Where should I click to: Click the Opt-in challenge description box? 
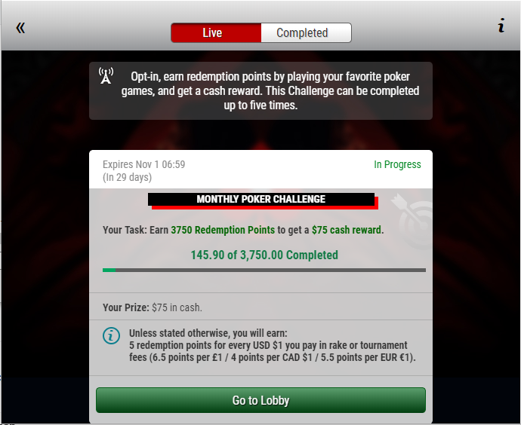260,91
